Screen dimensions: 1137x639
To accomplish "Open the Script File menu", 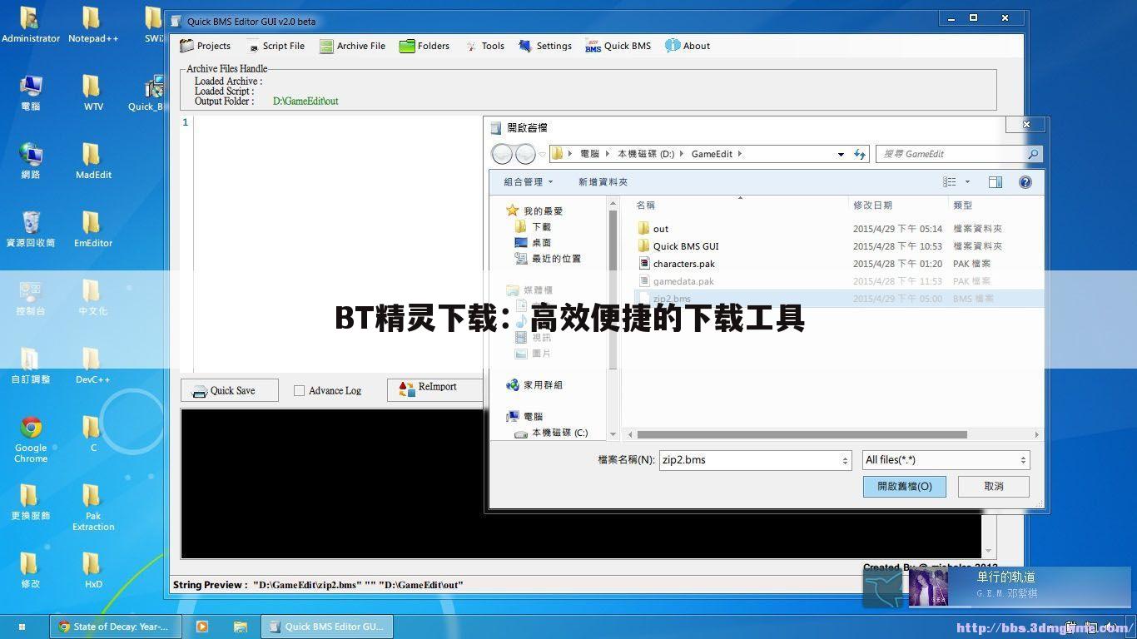I will pos(276,46).
